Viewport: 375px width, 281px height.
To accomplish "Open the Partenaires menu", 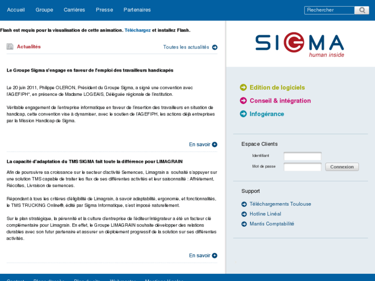I will pyautogui.click(x=137, y=10).
